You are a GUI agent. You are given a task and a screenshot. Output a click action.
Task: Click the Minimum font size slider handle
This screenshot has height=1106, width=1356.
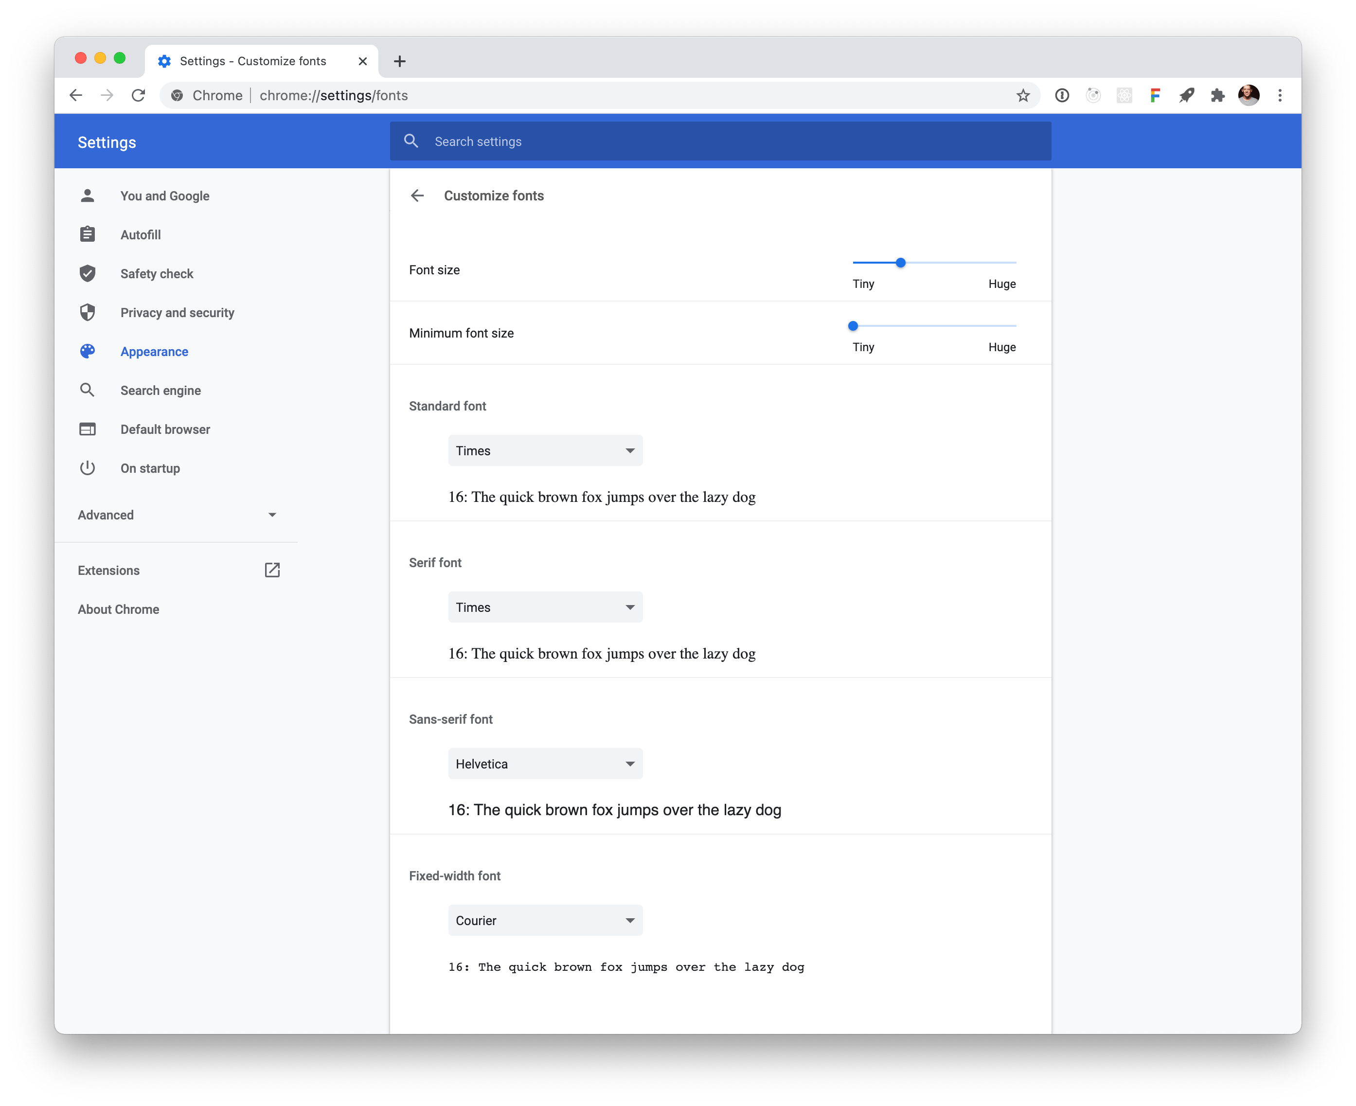pyautogui.click(x=853, y=326)
